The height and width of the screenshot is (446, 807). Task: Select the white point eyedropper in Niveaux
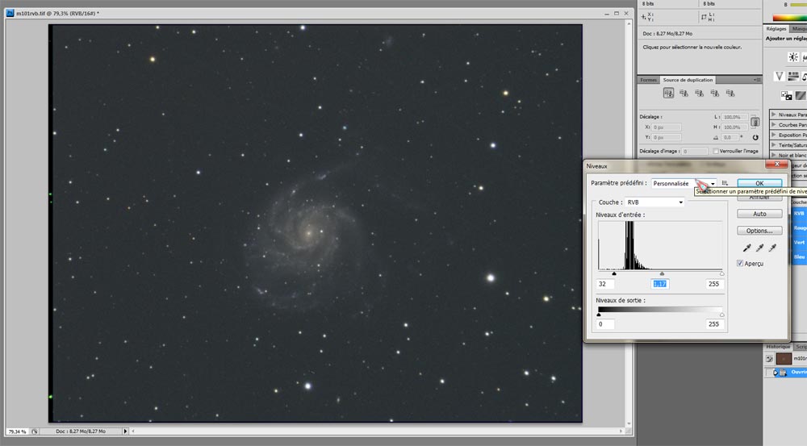click(x=773, y=248)
